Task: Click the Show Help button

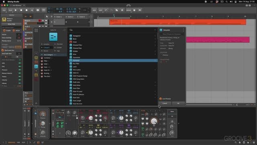Action: [x=11, y=24]
